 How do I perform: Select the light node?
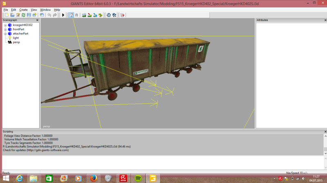(16, 38)
